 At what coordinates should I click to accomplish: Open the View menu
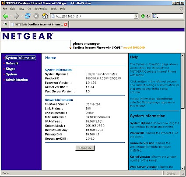point(21,9)
